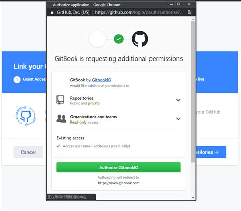Click the translate page icon in address bar
The image size is (241, 211).
190,12
